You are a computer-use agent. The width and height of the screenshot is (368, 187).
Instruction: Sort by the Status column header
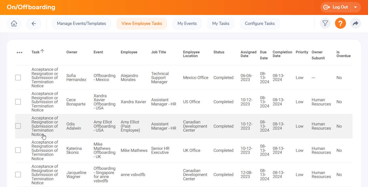(219, 52)
